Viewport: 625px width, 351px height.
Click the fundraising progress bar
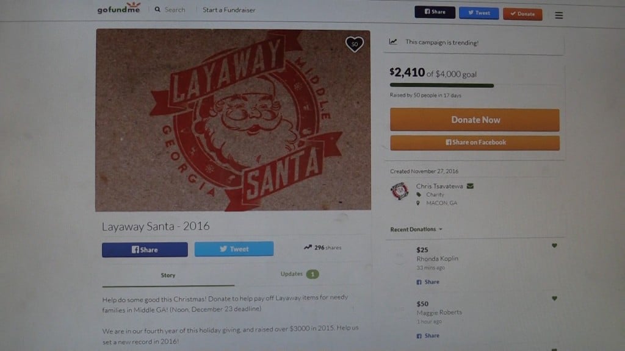pos(442,85)
